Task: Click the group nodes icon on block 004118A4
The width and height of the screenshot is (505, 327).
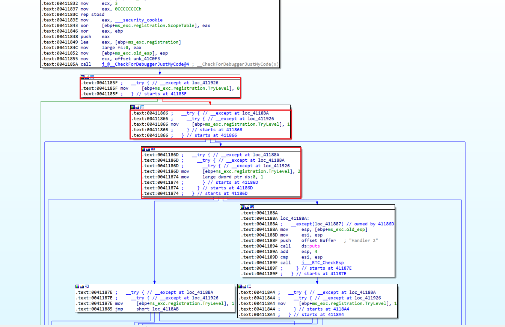Action: pos(250,286)
